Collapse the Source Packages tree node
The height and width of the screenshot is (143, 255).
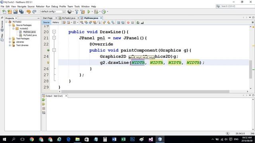click(10, 25)
